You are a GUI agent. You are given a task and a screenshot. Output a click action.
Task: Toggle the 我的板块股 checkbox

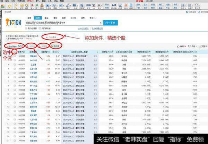click(40, 28)
